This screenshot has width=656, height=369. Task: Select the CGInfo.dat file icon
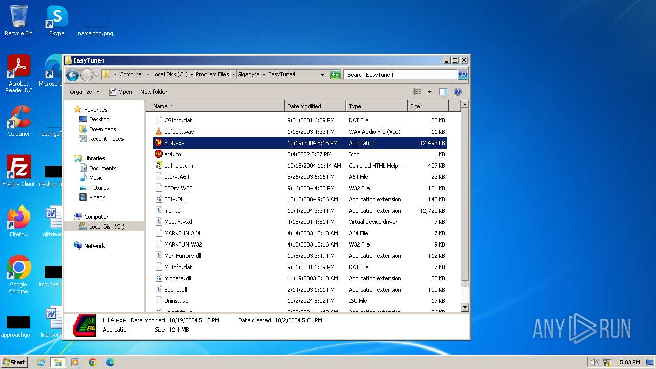158,120
